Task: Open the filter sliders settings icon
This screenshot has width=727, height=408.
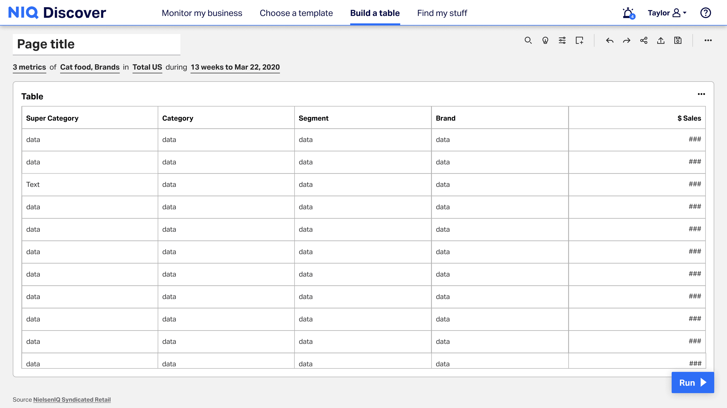Action: pos(562,41)
